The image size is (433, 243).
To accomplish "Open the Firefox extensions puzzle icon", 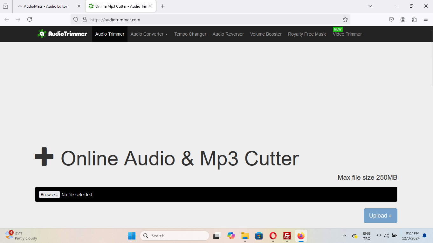I will pyautogui.click(x=414, y=19).
